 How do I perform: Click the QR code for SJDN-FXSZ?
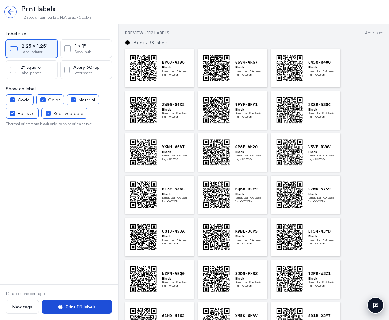(x=217, y=279)
